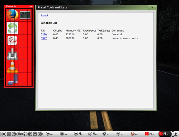
Task: Minimize the Firetools launcher window
Action: coord(31,7)
